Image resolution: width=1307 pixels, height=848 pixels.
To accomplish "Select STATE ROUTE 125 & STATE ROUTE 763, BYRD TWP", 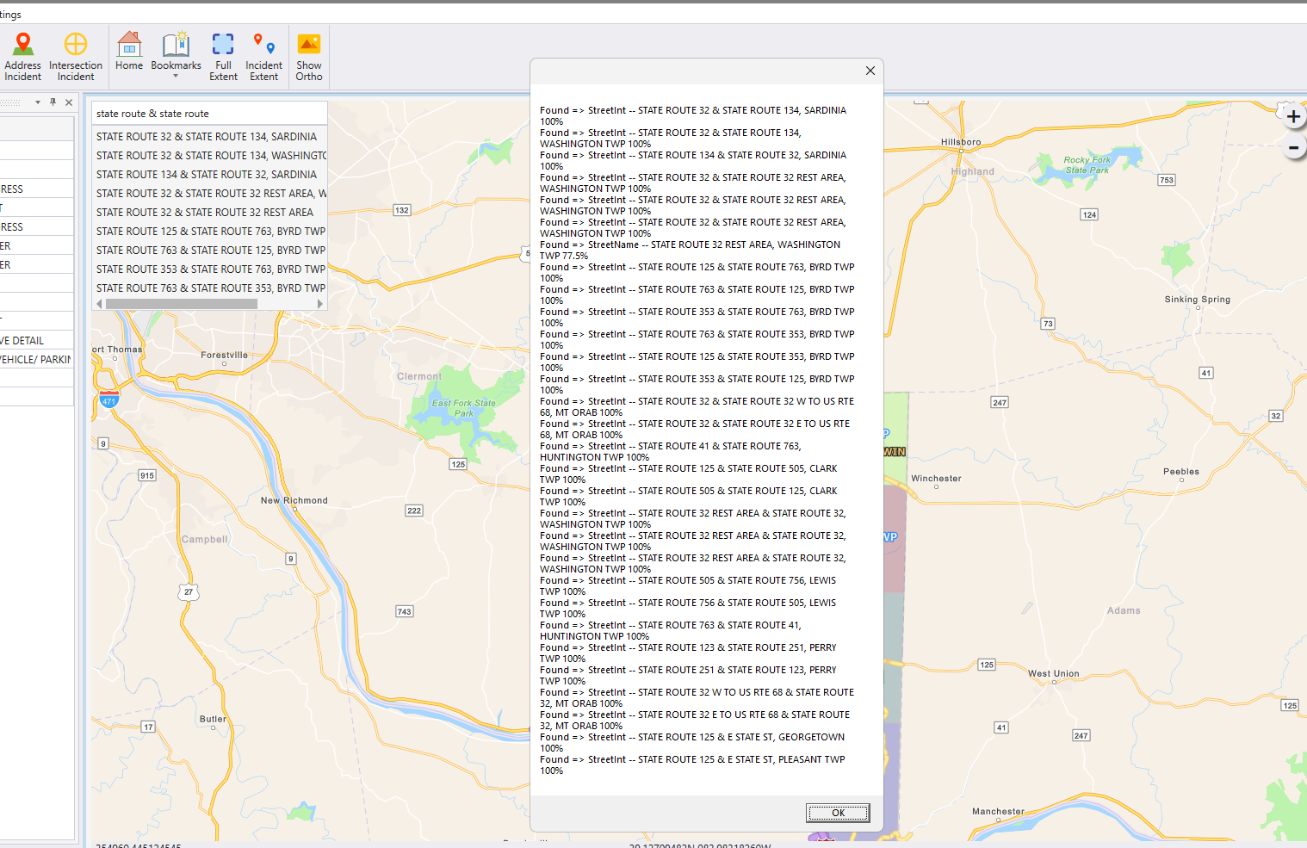I will pos(210,231).
